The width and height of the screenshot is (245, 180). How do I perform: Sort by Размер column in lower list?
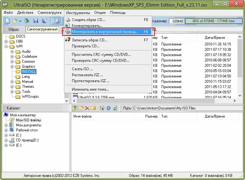click(151, 116)
